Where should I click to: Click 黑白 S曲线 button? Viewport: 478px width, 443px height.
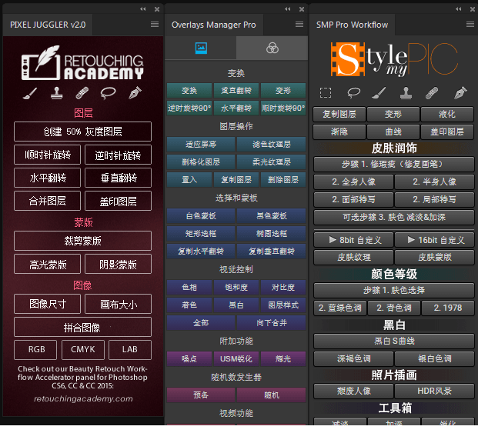coord(394,341)
